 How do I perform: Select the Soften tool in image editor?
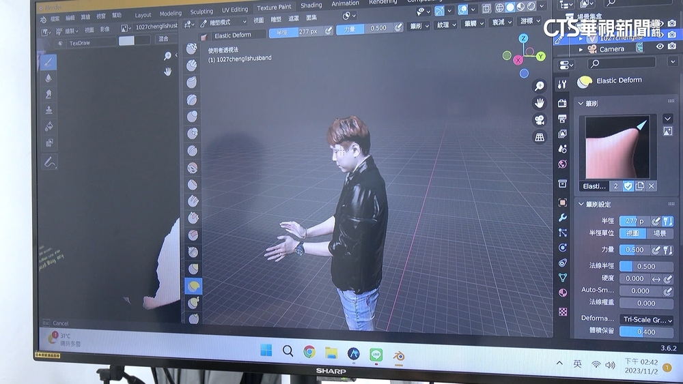48,78
